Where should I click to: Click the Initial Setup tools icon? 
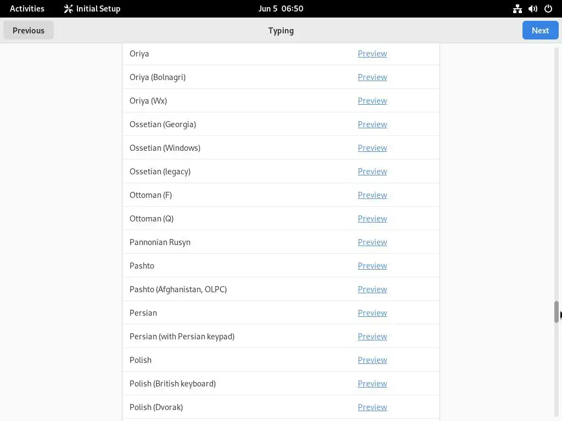pos(68,9)
